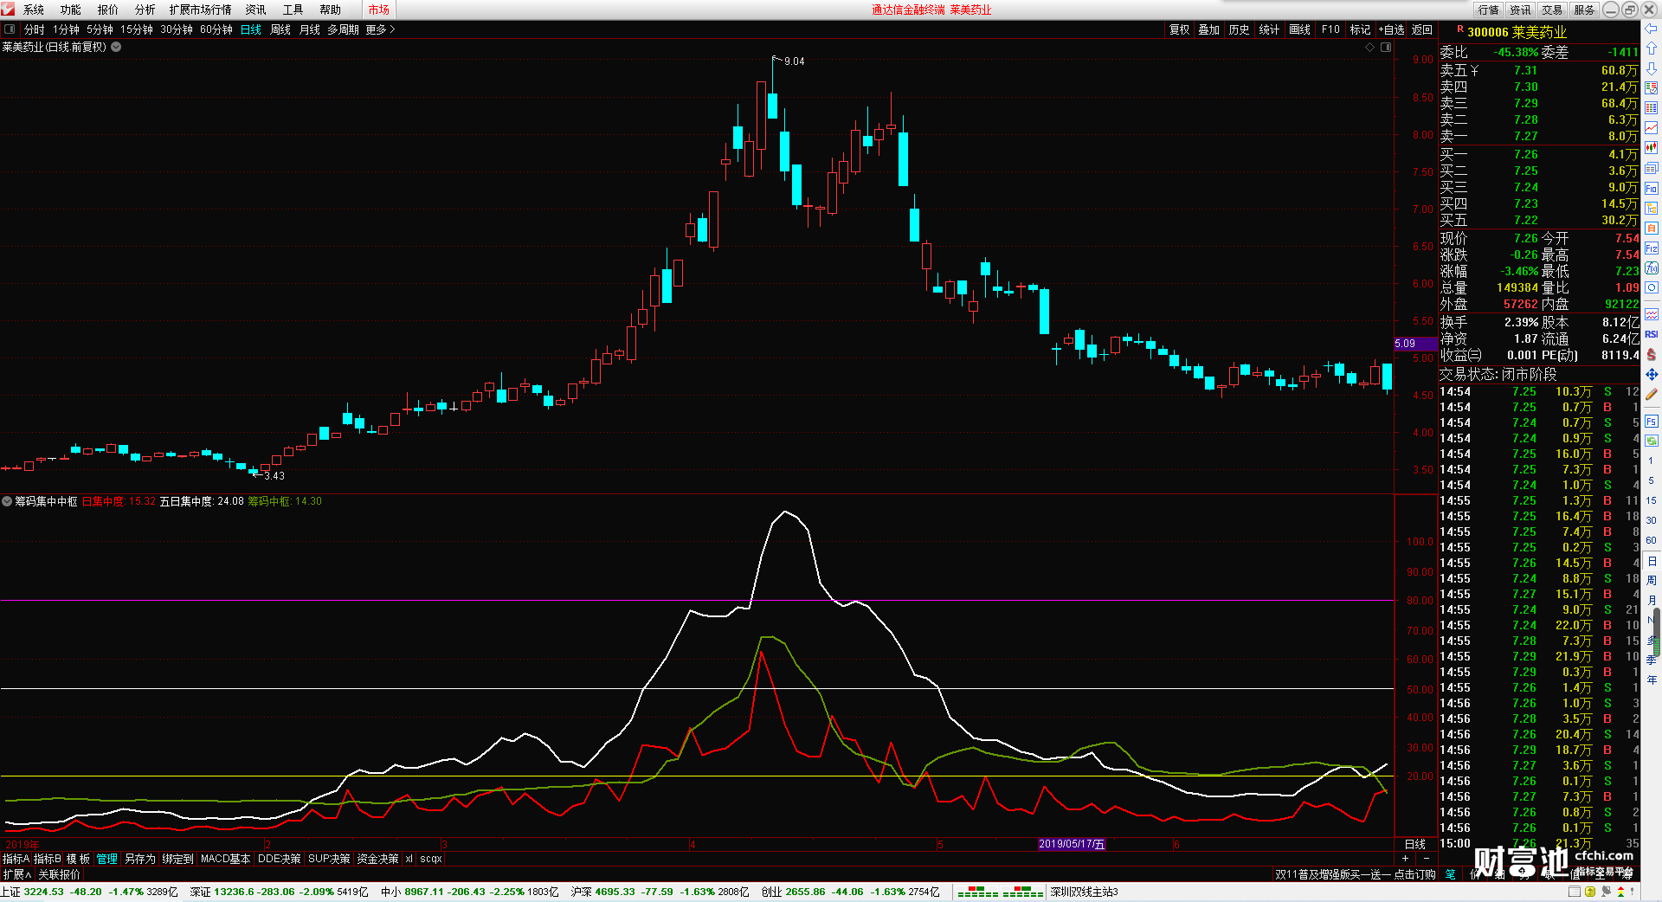Select the blue four-way move arrows icon
The width and height of the screenshot is (1662, 902).
[x=1652, y=374]
